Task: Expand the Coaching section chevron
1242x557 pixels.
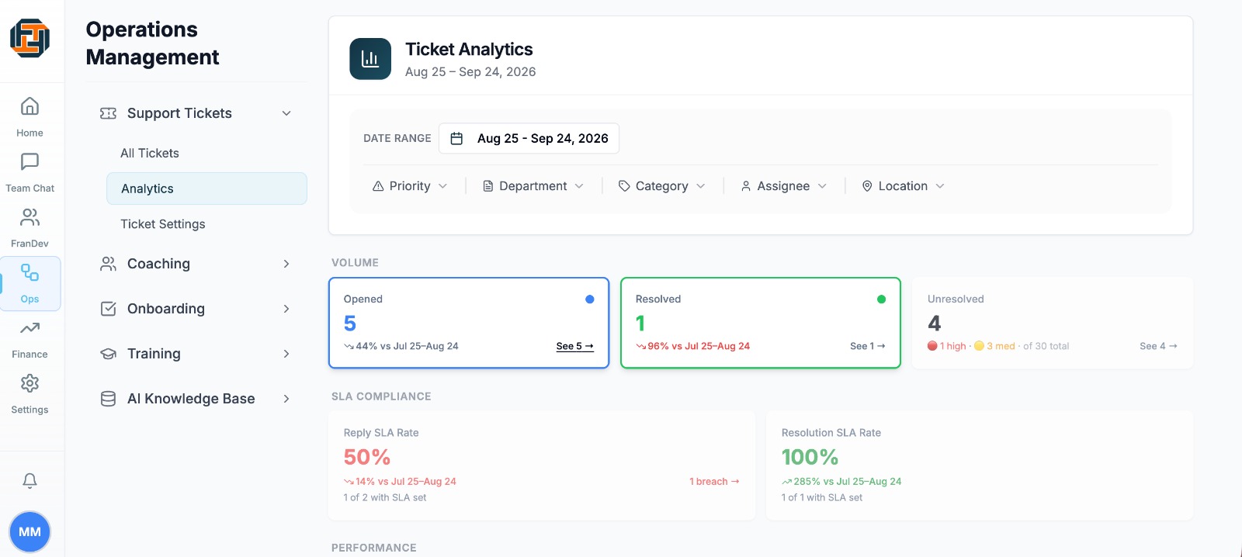Action: (286, 264)
